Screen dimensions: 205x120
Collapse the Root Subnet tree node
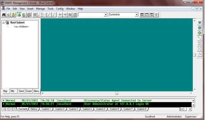[4, 23]
